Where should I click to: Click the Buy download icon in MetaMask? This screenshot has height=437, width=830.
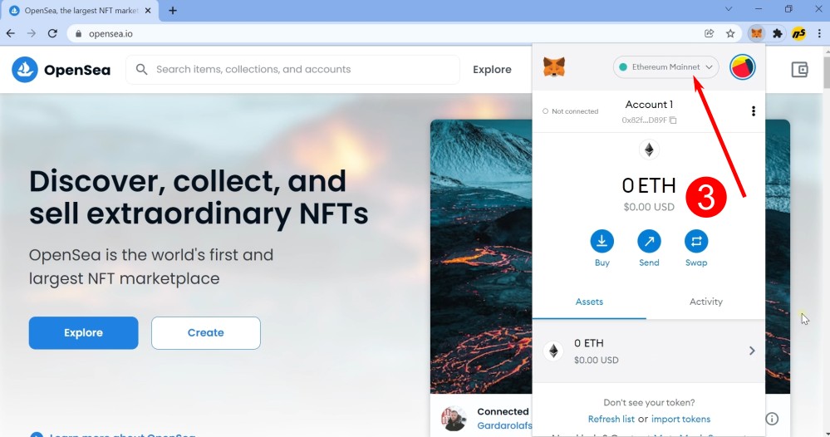point(602,241)
